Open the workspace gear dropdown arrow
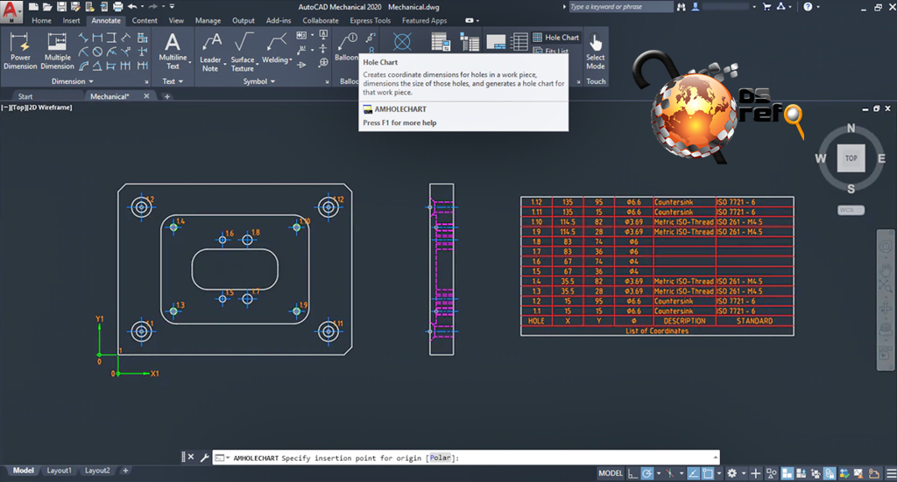The width and height of the screenshot is (897, 482). coord(743,473)
